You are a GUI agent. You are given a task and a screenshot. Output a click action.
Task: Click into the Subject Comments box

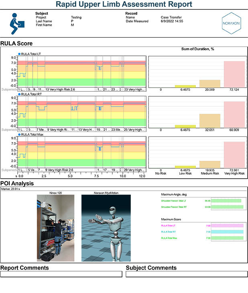click(x=187, y=274)
